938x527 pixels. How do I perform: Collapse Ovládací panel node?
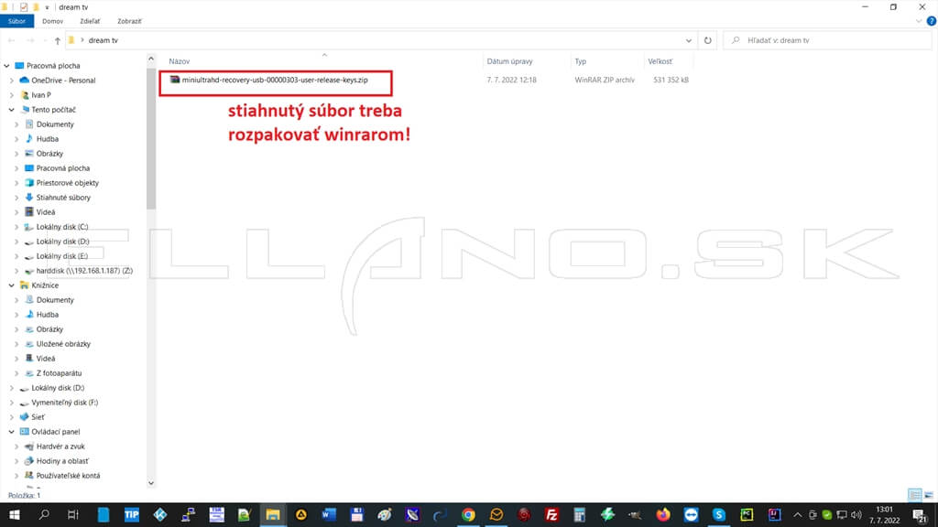[11, 432]
